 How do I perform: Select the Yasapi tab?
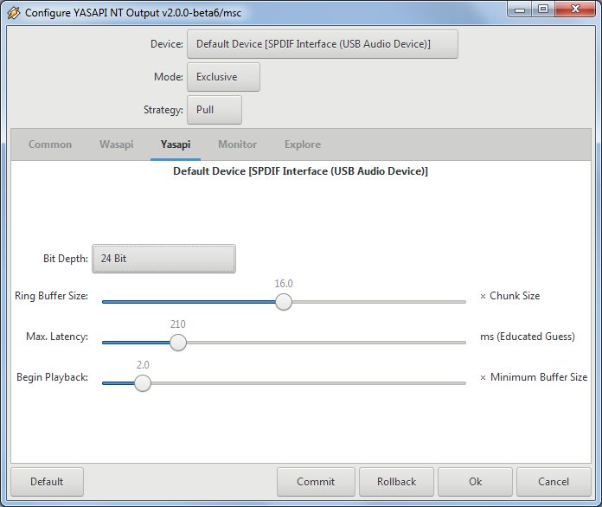176,144
